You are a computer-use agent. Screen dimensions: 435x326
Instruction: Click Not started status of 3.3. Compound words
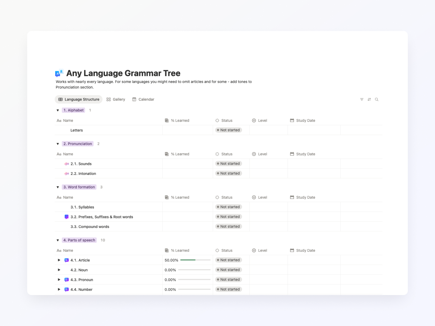pos(229,227)
